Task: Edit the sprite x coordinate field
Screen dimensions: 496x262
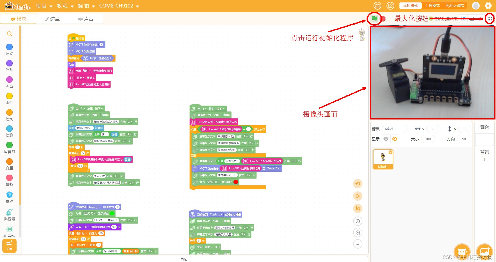Action: [x=433, y=129]
